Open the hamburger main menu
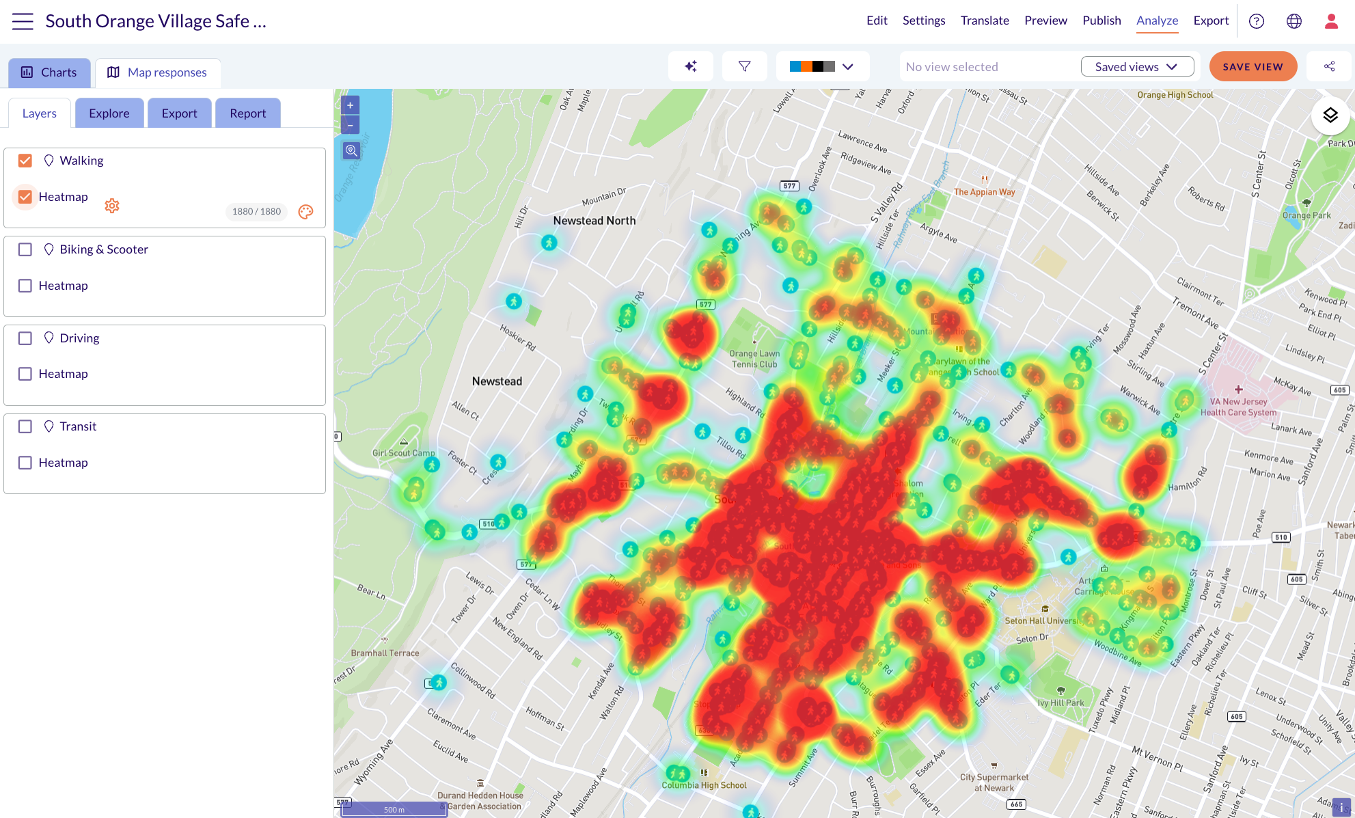The image size is (1355, 818). click(23, 21)
